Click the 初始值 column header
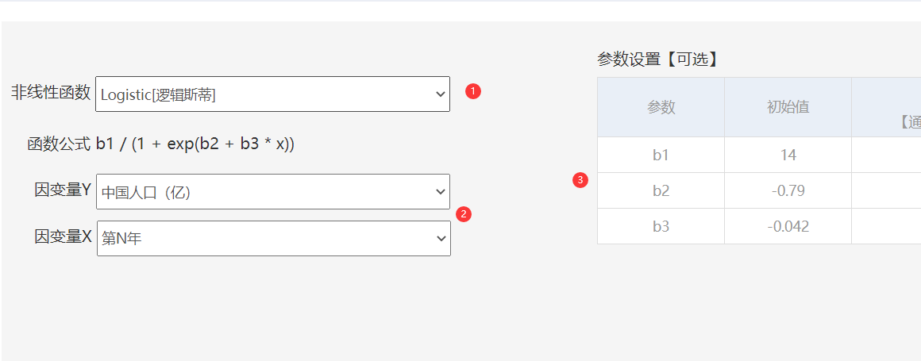Screen dimensions: 921x361 click(788, 107)
